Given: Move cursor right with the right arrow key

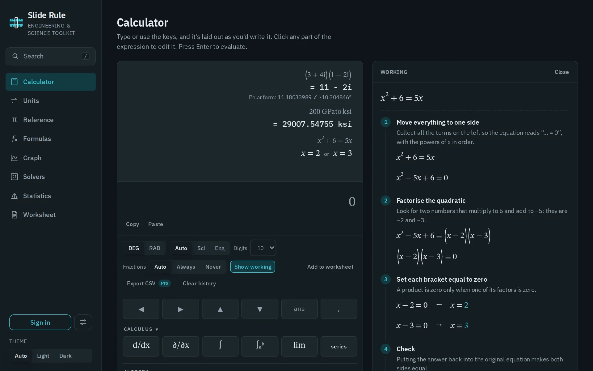Looking at the screenshot, I should (181, 309).
